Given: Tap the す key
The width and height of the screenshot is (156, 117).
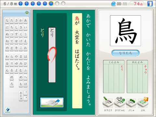Looking at the screenshot, I should (16, 34).
